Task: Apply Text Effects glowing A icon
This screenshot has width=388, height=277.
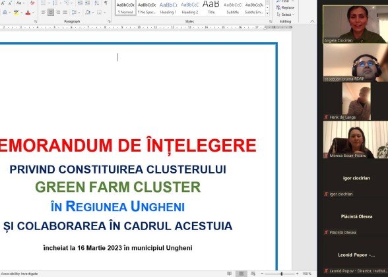Action: 5,12
